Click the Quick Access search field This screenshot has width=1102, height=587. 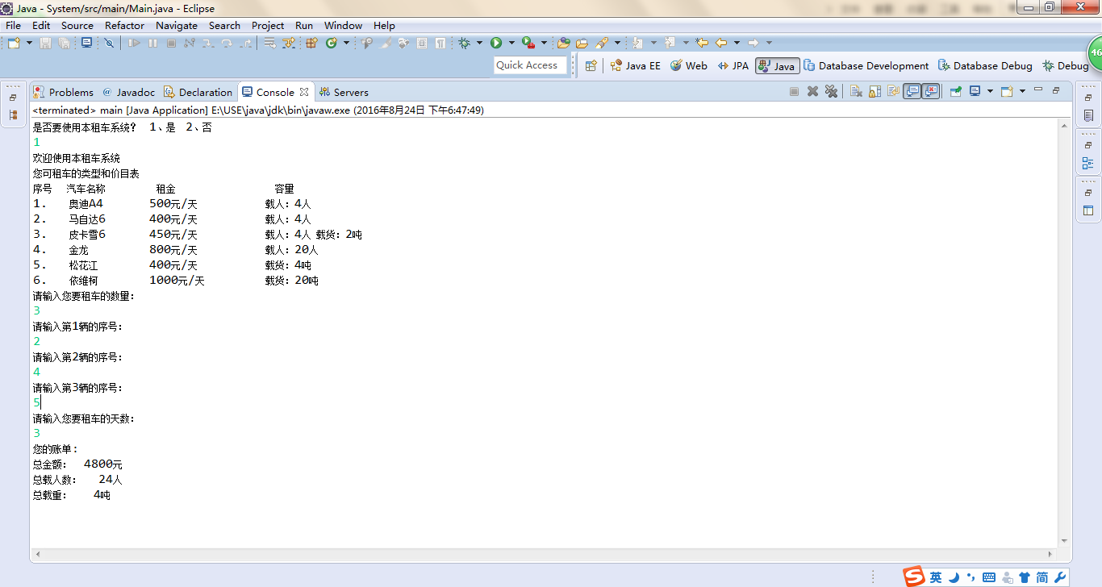530,65
